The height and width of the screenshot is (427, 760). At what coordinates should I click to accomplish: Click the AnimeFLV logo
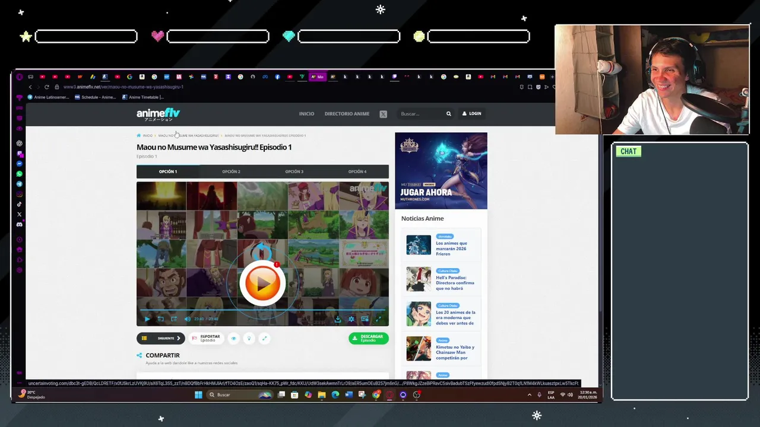point(158,114)
